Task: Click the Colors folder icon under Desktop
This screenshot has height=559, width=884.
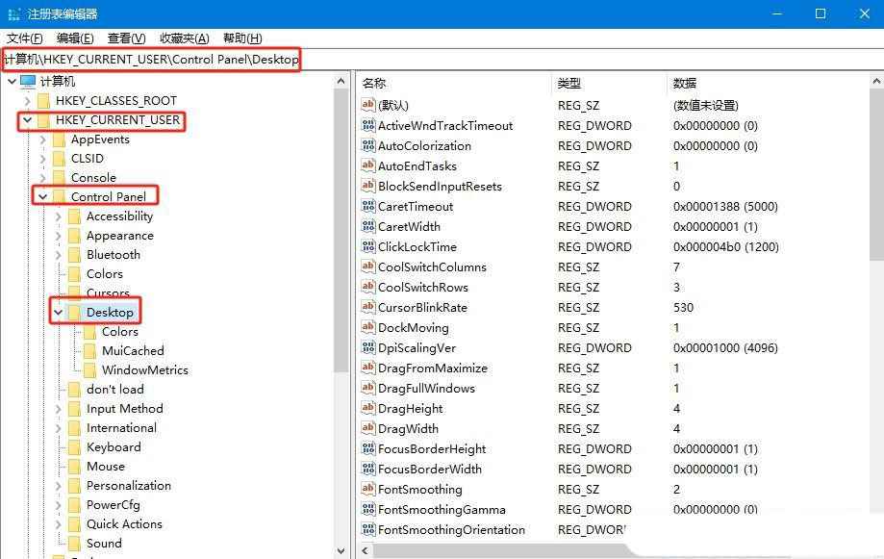Action: point(88,331)
